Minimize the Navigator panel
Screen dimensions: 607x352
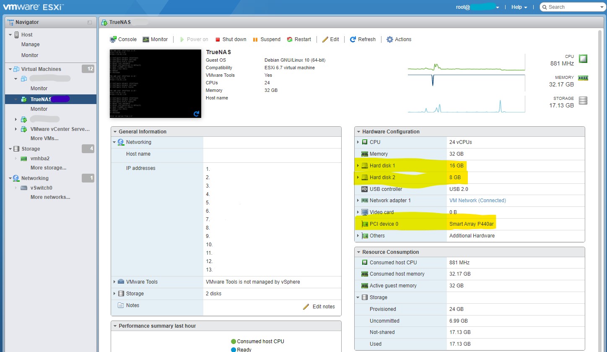pyautogui.click(x=89, y=22)
